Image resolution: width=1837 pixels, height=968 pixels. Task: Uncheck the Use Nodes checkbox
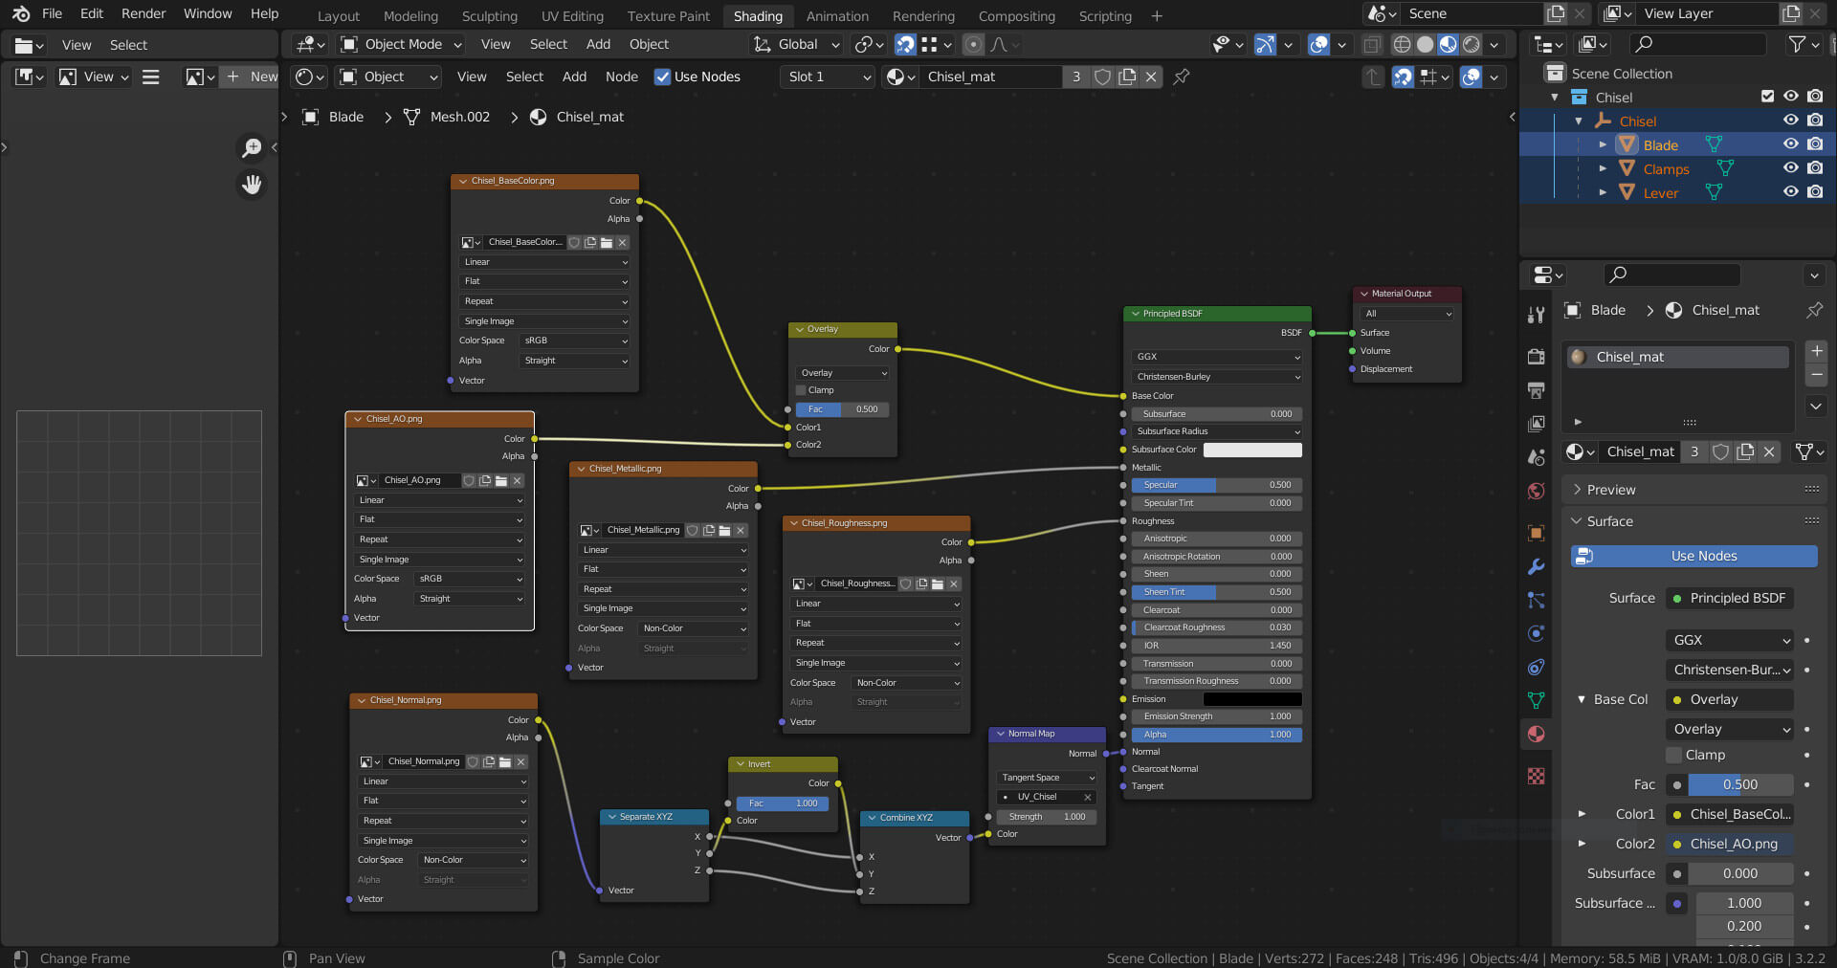click(x=662, y=77)
